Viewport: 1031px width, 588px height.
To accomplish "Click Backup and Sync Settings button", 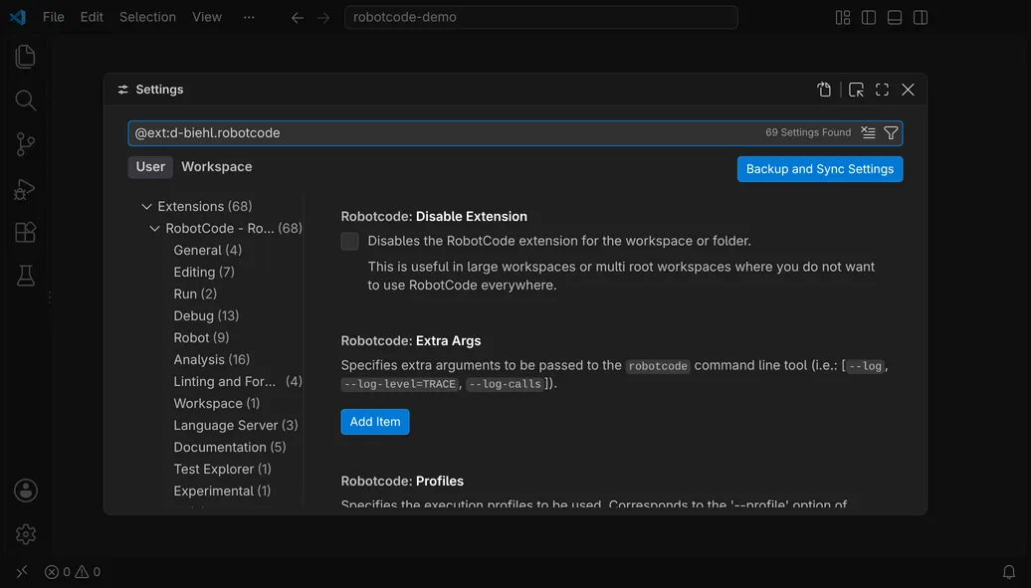I will 820,169.
